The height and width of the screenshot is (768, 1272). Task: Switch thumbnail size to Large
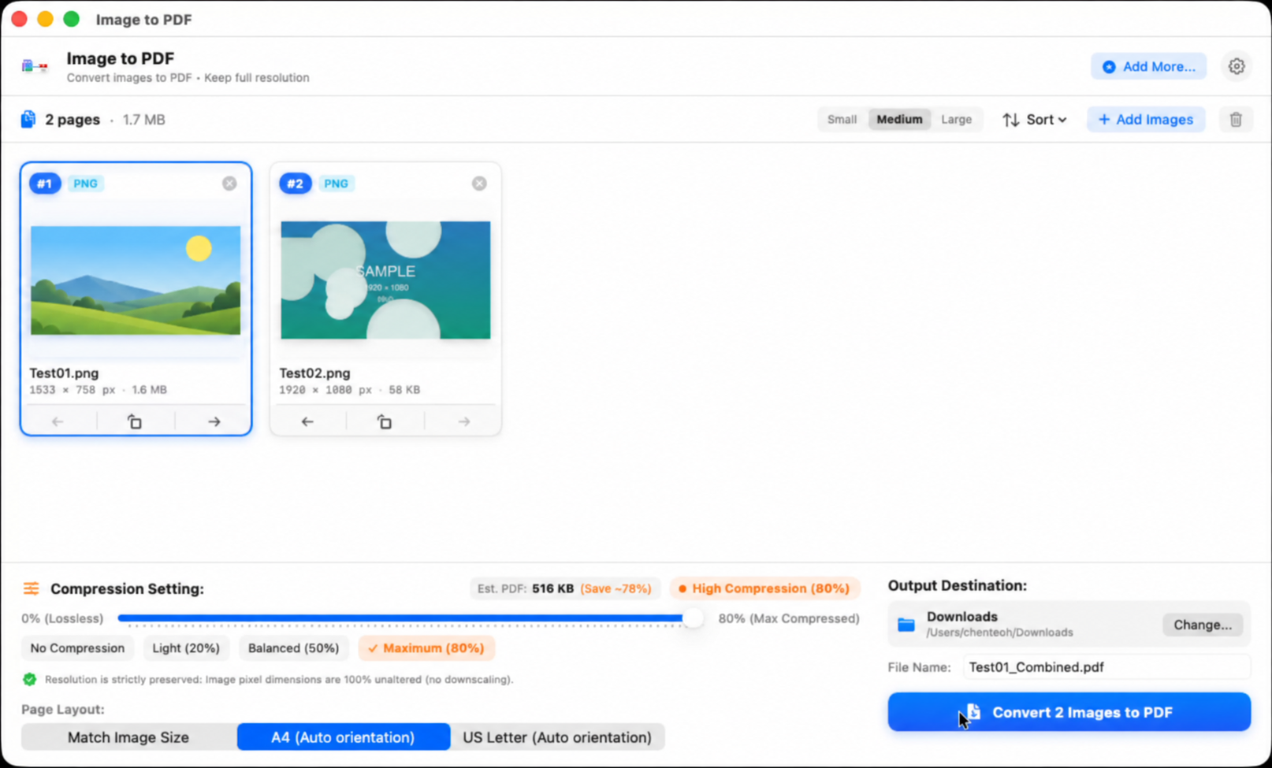956,120
